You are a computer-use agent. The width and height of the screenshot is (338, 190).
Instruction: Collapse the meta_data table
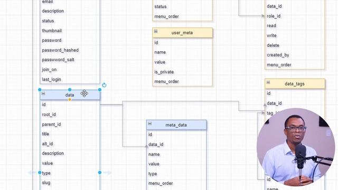(x=150, y=123)
